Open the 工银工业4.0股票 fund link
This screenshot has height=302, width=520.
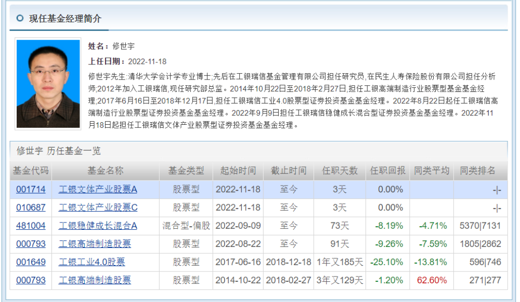click(x=92, y=262)
